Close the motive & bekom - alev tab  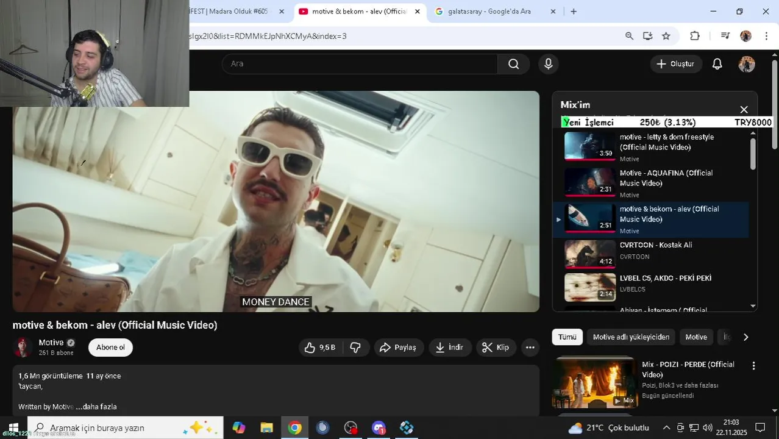coord(418,12)
